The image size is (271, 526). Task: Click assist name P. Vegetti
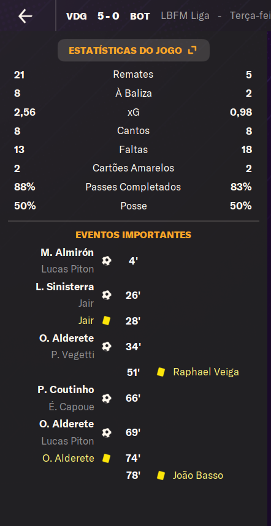(x=72, y=355)
